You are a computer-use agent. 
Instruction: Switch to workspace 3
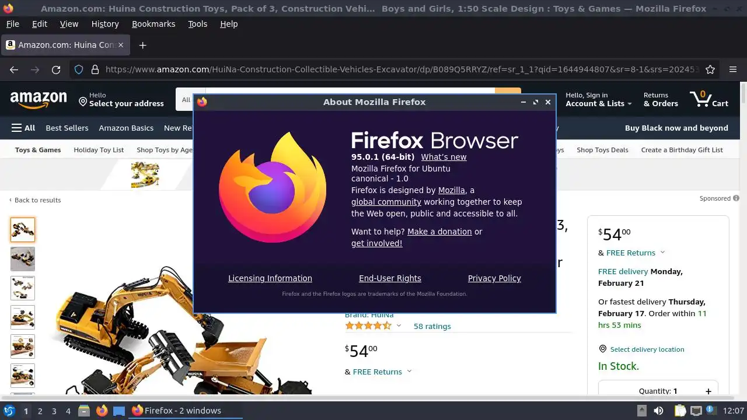pos(54,411)
